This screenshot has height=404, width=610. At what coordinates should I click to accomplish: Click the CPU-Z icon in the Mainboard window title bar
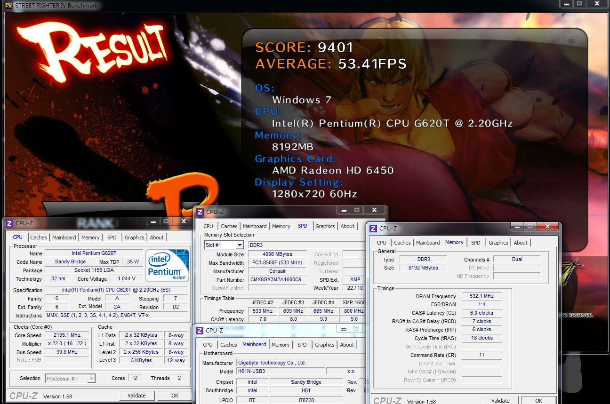point(200,331)
